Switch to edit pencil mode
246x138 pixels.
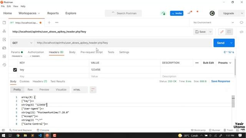coord(222,32)
